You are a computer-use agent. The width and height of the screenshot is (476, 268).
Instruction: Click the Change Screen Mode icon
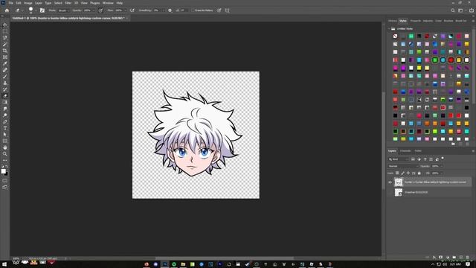coord(5,187)
